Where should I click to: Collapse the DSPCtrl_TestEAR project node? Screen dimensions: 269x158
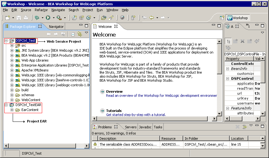click(6, 105)
